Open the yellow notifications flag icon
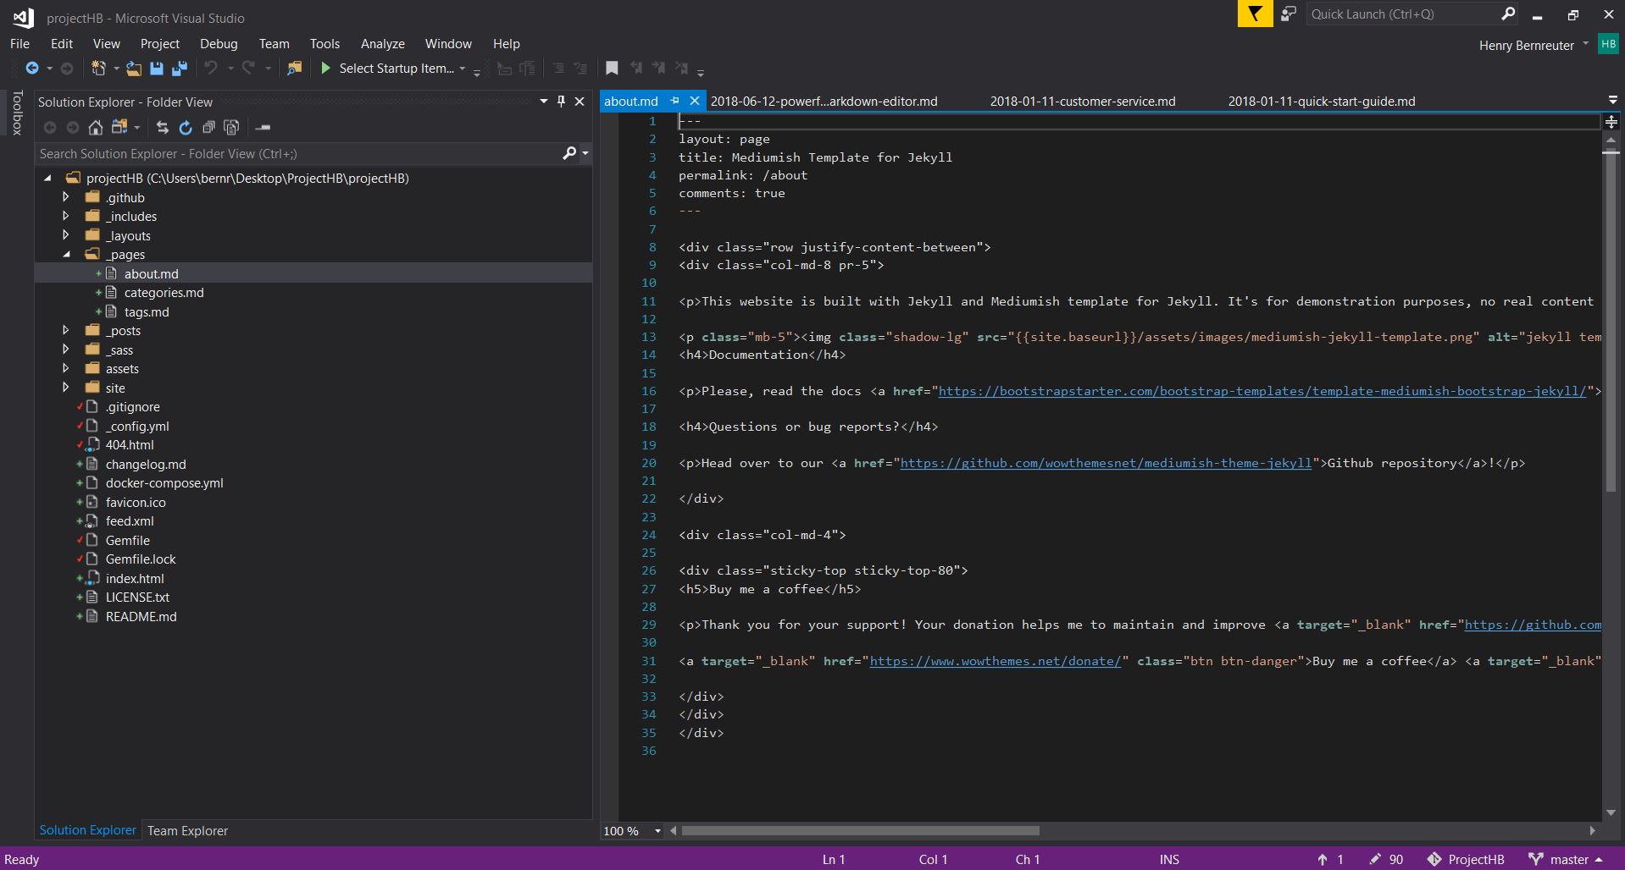1625x870 pixels. point(1255,14)
